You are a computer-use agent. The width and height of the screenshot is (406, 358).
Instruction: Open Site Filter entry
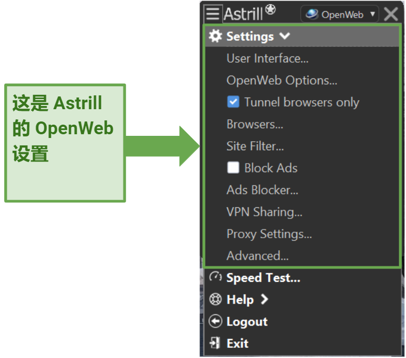pos(255,146)
